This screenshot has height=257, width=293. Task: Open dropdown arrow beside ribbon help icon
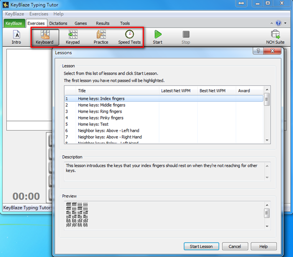point(285,23)
